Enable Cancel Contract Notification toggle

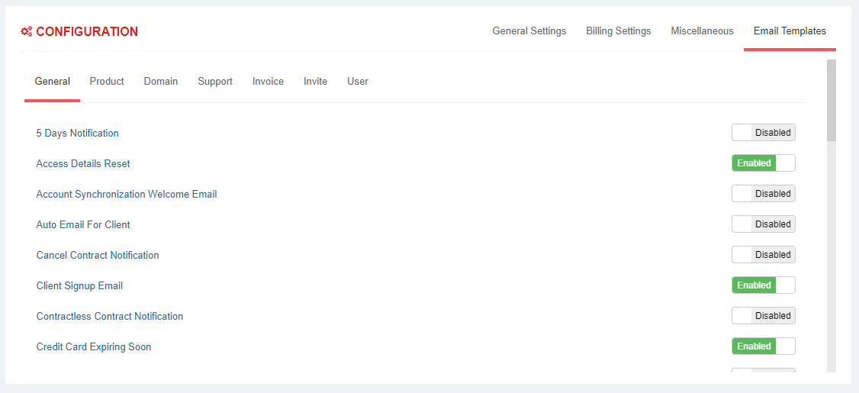tap(764, 255)
